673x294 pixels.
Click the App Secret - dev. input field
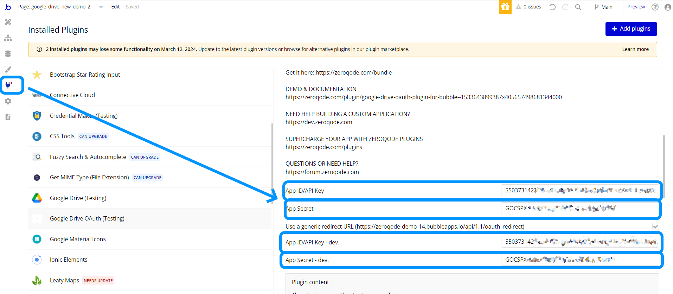tap(579, 260)
